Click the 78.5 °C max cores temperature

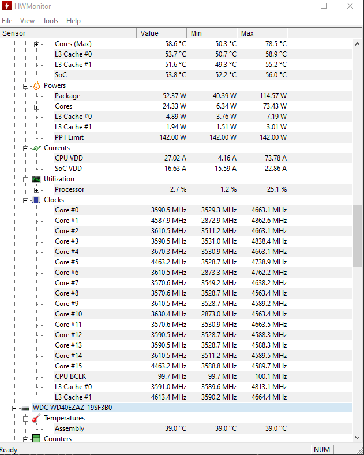coord(276,44)
